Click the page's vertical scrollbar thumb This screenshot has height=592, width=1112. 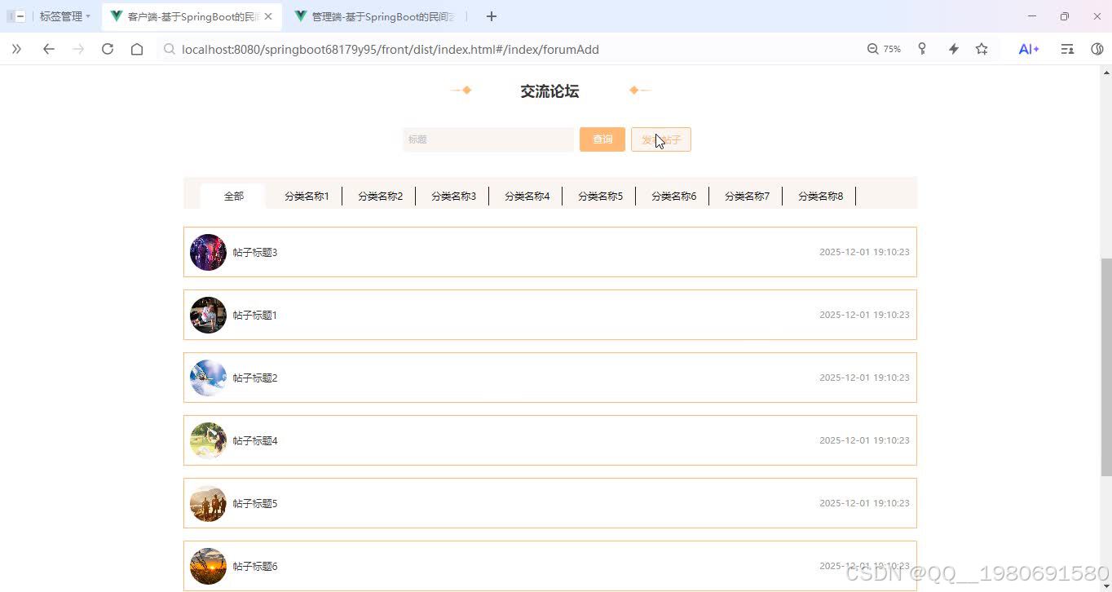[x=1106, y=367]
